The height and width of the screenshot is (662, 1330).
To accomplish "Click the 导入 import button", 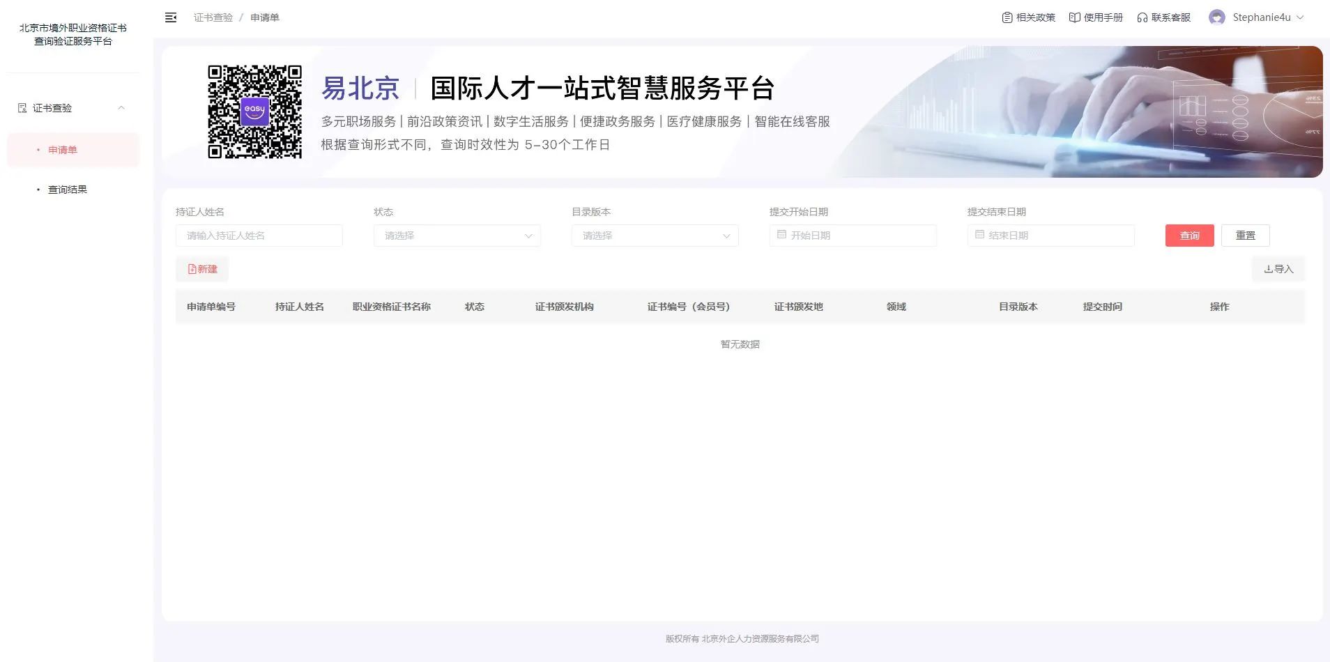I will coord(1278,269).
